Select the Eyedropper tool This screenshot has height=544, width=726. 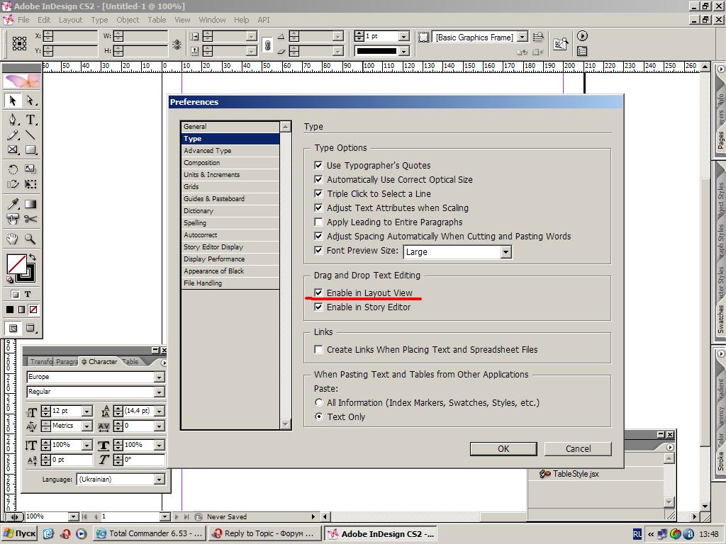pyautogui.click(x=13, y=204)
